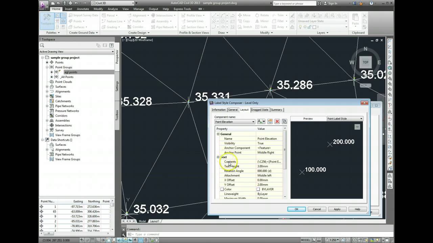Click the Sample Lines ribbon tool
Screen dimensions: 433x243
(192, 21)
